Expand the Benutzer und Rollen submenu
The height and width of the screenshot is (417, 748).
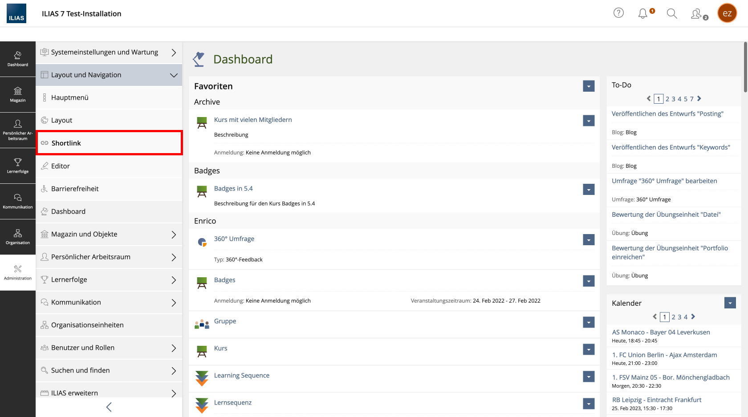click(x=174, y=348)
